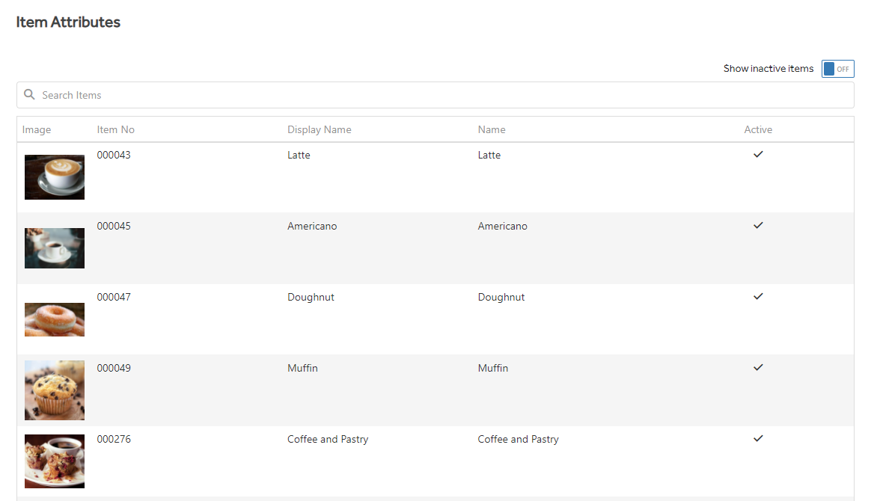877x501 pixels.
Task: Open the Americano thumbnail image
Action: [55, 248]
